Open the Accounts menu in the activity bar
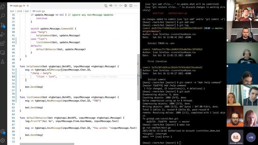The image size is (258, 145). [3, 132]
